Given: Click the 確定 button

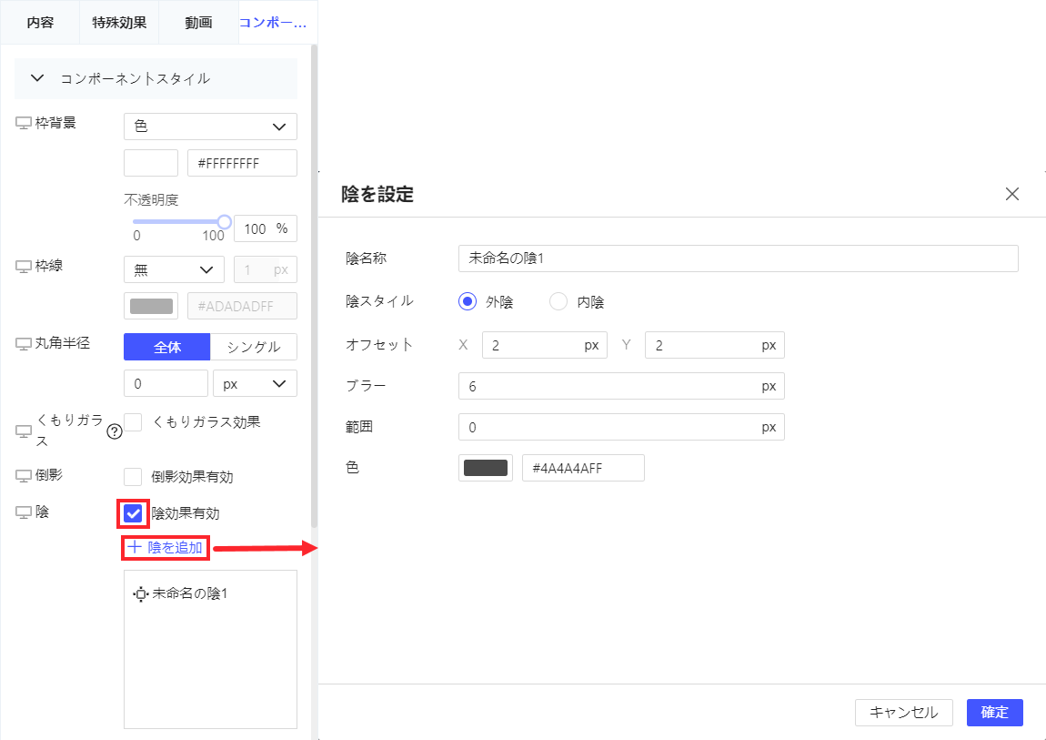Looking at the screenshot, I should click(x=995, y=713).
